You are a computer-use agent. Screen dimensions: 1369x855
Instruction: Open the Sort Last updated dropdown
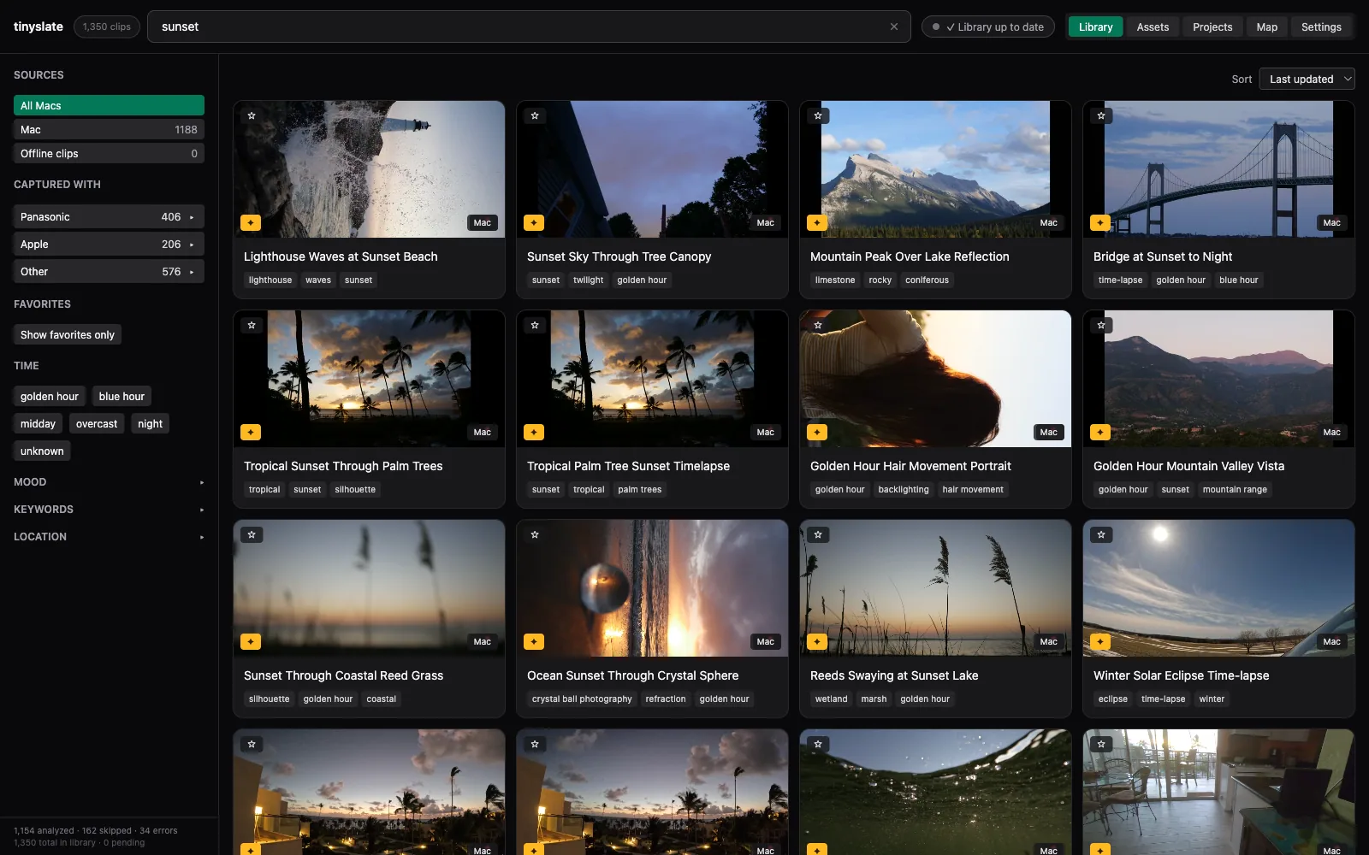tap(1307, 79)
